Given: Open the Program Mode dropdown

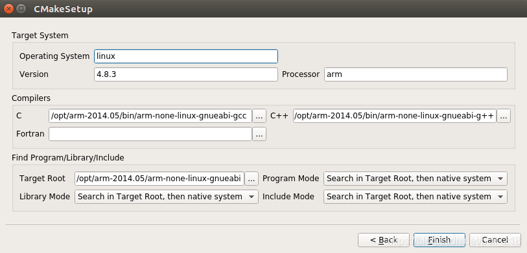Looking at the screenshot, I should pyautogui.click(x=416, y=179).
